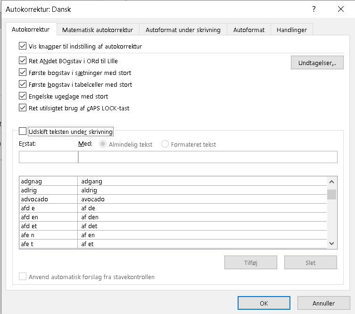355x314 pixels.
Task: Switch to Matematisk autokorrektur tab
Action: [x=98, y=30]
